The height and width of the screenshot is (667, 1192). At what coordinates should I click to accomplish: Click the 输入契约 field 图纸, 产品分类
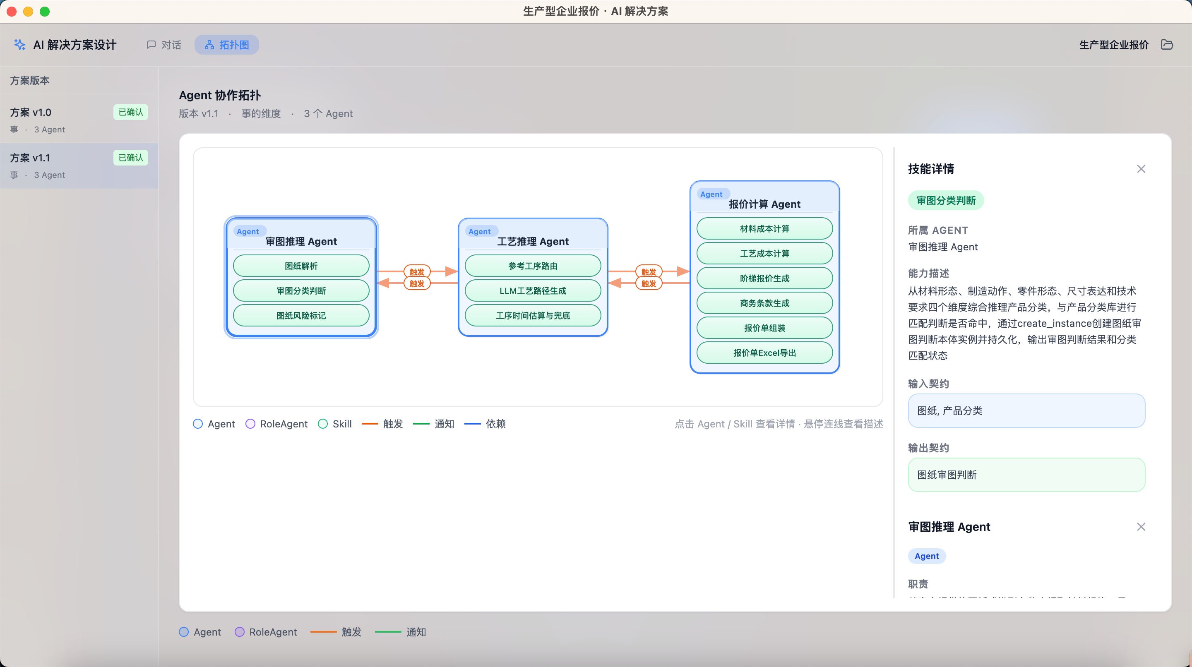(x=1026, y=411)
